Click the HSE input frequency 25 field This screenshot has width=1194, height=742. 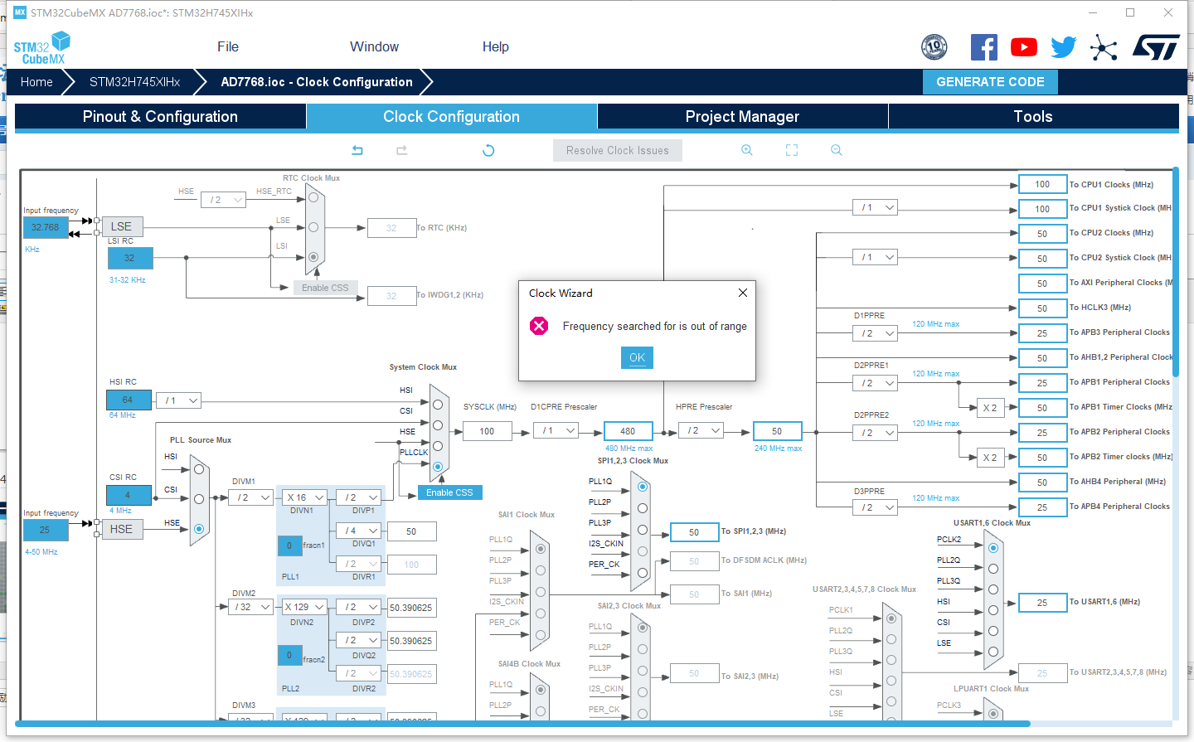(x=46, y=530)
